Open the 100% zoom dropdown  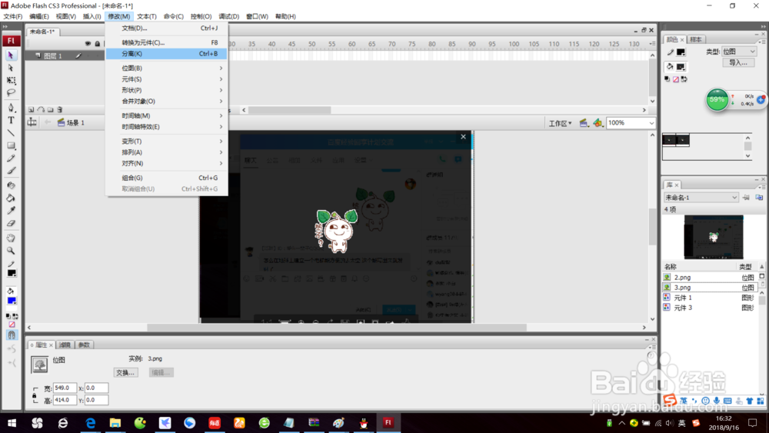click(x=631, y=123)
